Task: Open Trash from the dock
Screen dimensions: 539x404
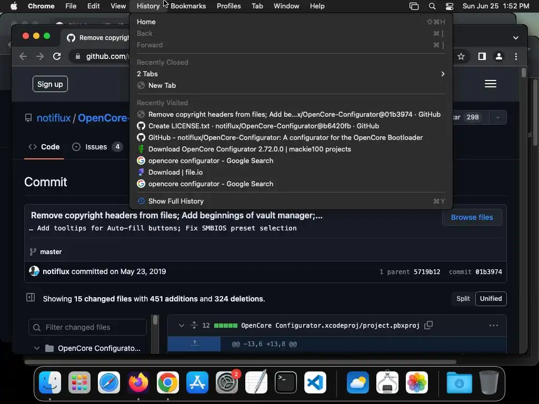Action: click(x=489, y=382)
